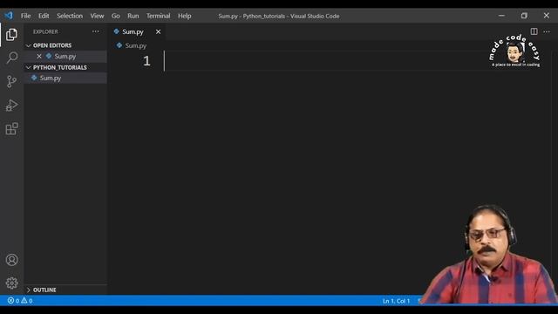Image resolution: width=558 pixels, height=314 pixels.
Task: Open the Go menu
Action: (115, 16)
